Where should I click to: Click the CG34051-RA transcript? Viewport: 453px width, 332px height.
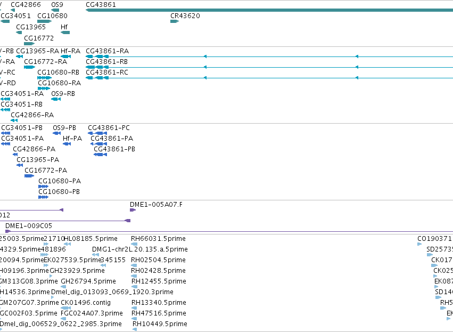click(5, 99)
